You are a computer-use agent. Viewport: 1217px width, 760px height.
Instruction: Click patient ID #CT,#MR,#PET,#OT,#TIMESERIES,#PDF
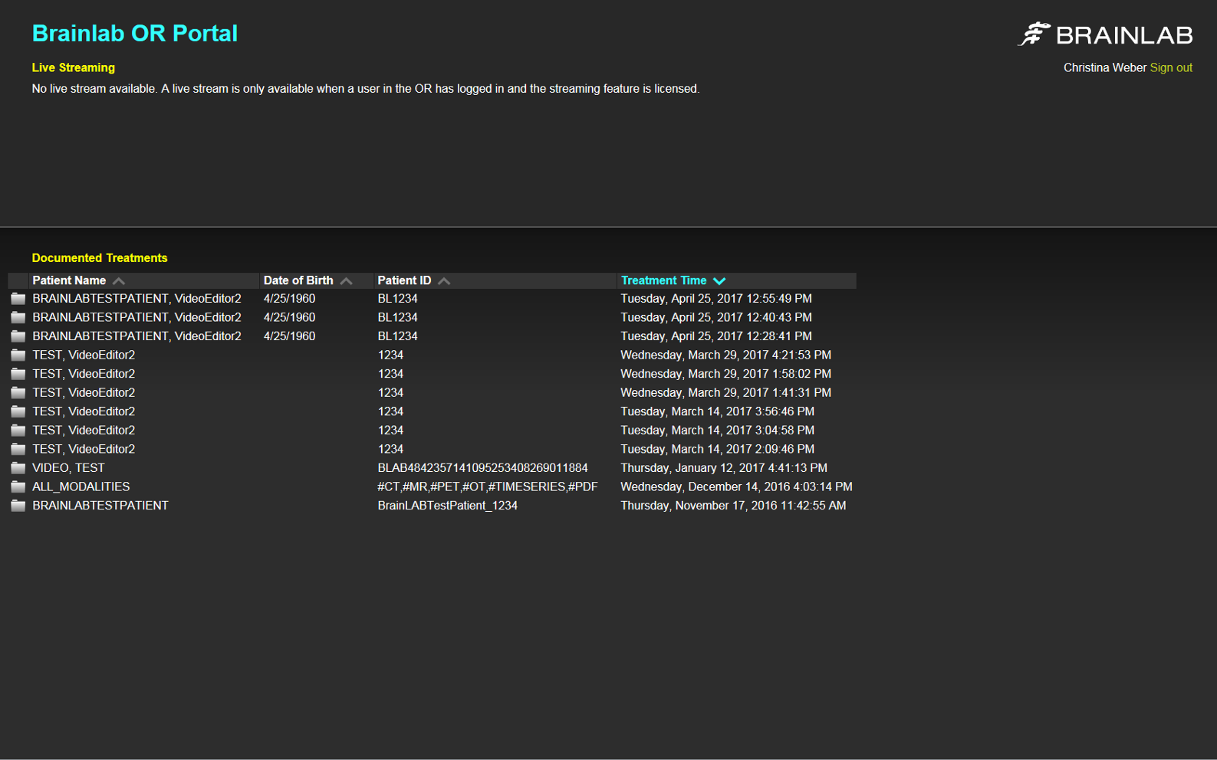point(488,486)
